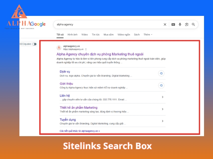
Task: Switch to the Video ngắn tab
Action: 124,34
